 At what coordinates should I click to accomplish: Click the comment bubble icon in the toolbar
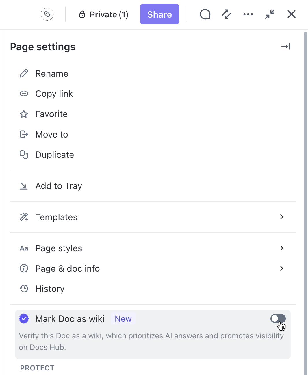(205, 14)
